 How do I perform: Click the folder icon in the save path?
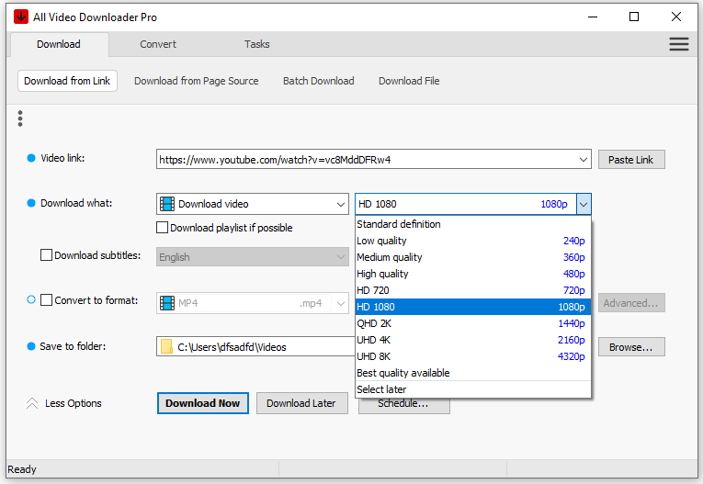click(166, 347)
